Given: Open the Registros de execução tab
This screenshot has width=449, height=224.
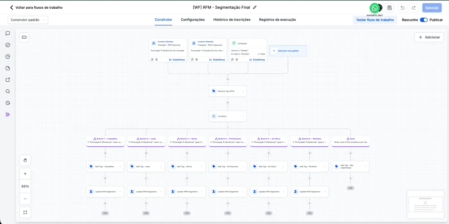Looking at the screenshot, I should click(x=277, y=20).
